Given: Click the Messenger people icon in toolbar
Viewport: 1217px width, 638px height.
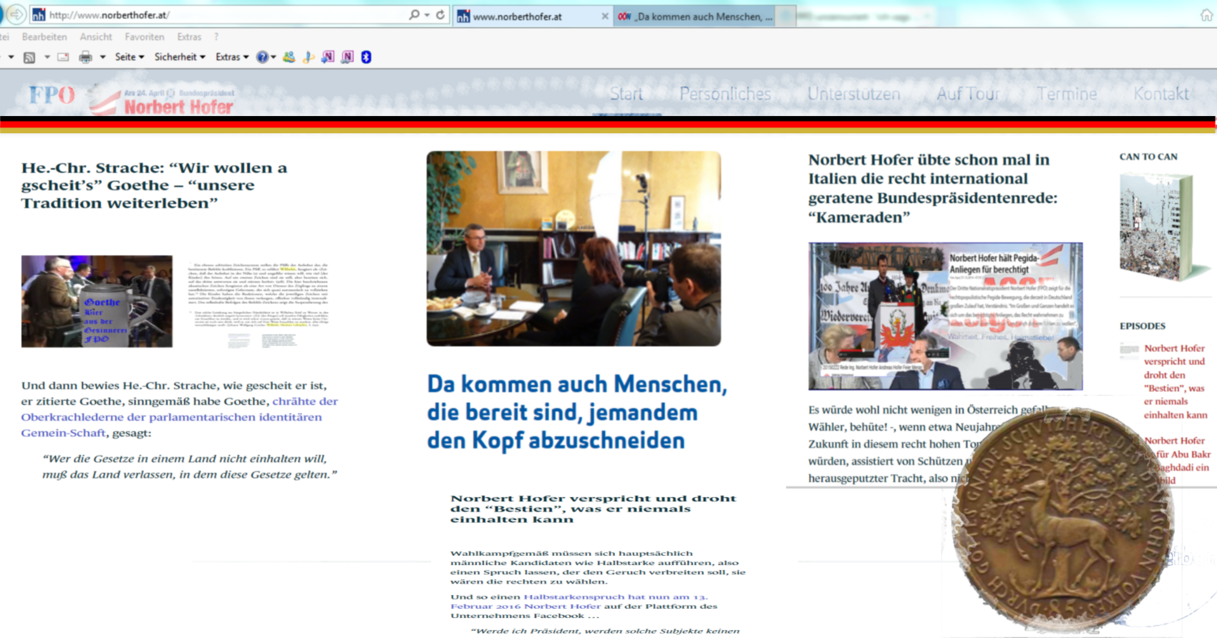Looking at the screenshot, I should 289,57.
